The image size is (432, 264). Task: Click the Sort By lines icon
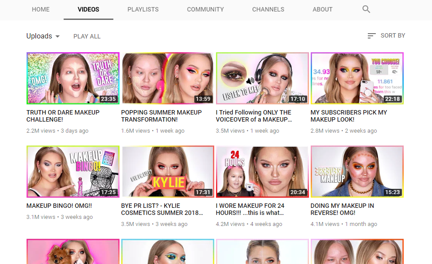tap(371, 36)
